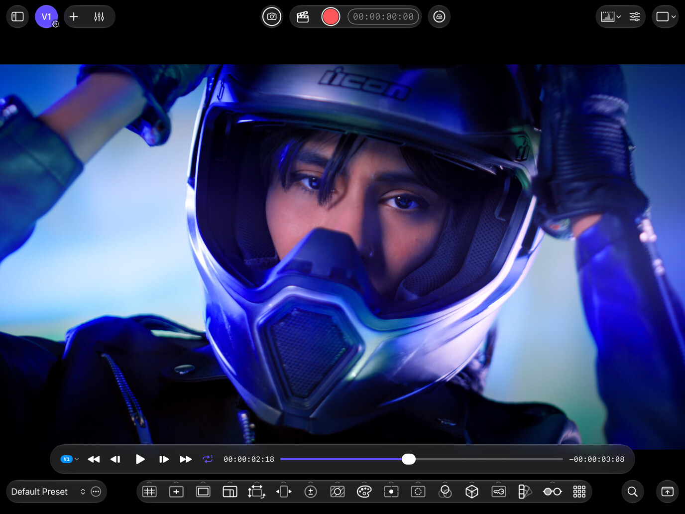Open the 3D LUT cube tool
Image resolution: width=685 pixels, height=514 pixels.
[472, 492]
